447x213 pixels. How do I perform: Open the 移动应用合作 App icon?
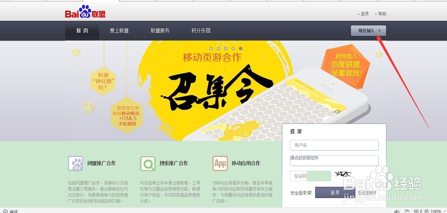coord(220,163)
